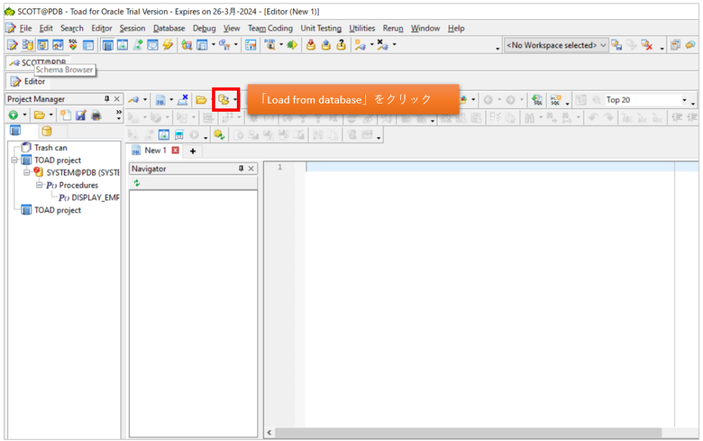The height and width of the screenshot is (441, 703).
Task: Click the gear with green arrow icon
Action: pos(219,134)
